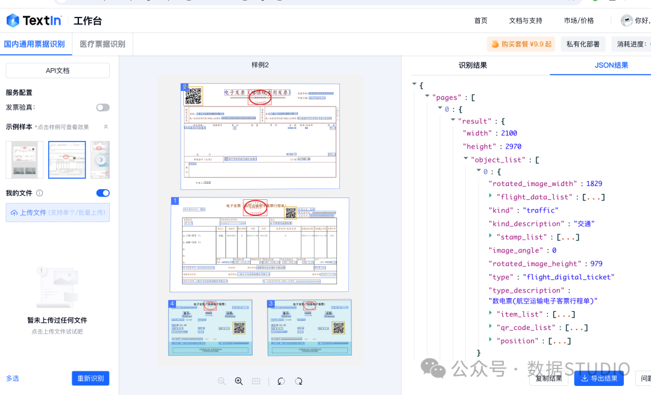Zoom out the invoice preview
This screenshot has width=651, height=395.
tap(222, 381)
